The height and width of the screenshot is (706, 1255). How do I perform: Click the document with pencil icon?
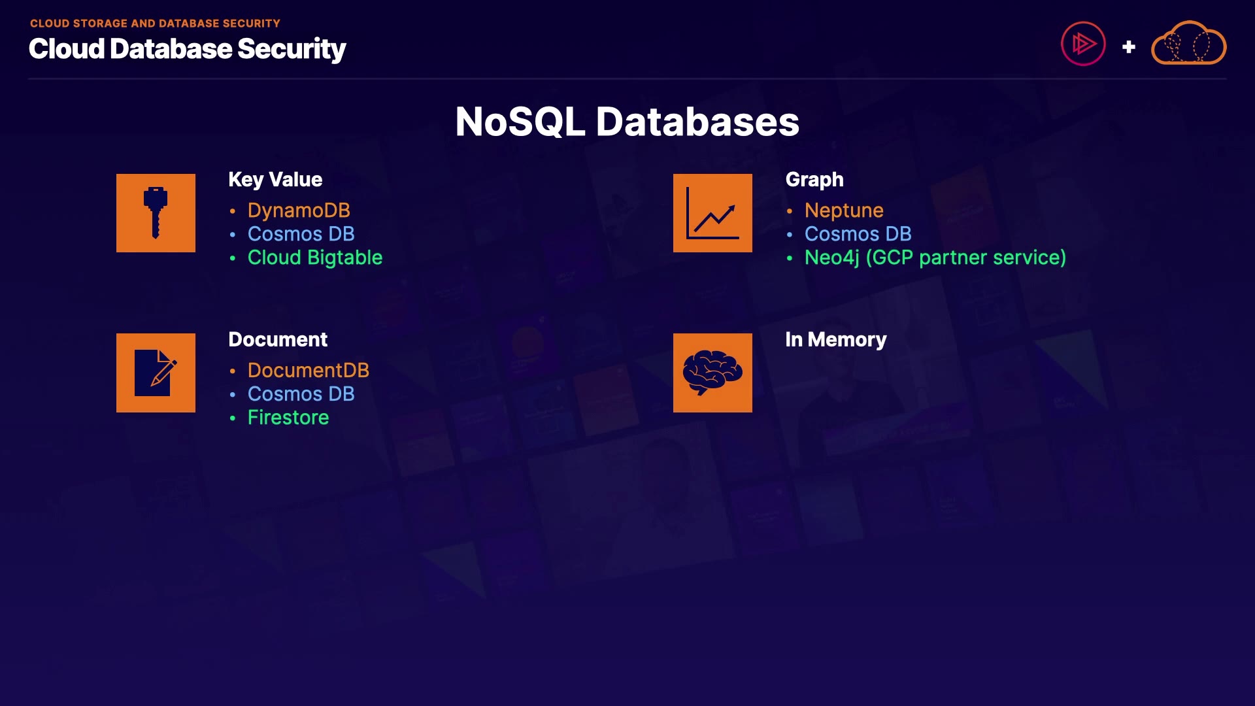click(156, 373)
